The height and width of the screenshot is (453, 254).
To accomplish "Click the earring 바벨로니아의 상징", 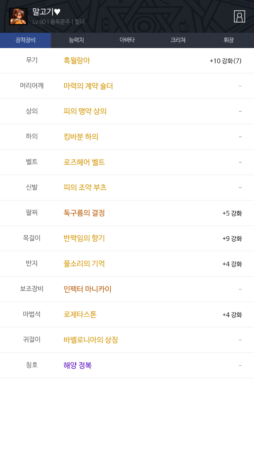I will tap(91, 340).
